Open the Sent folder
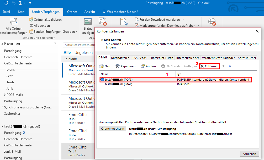 coord(10,76)
